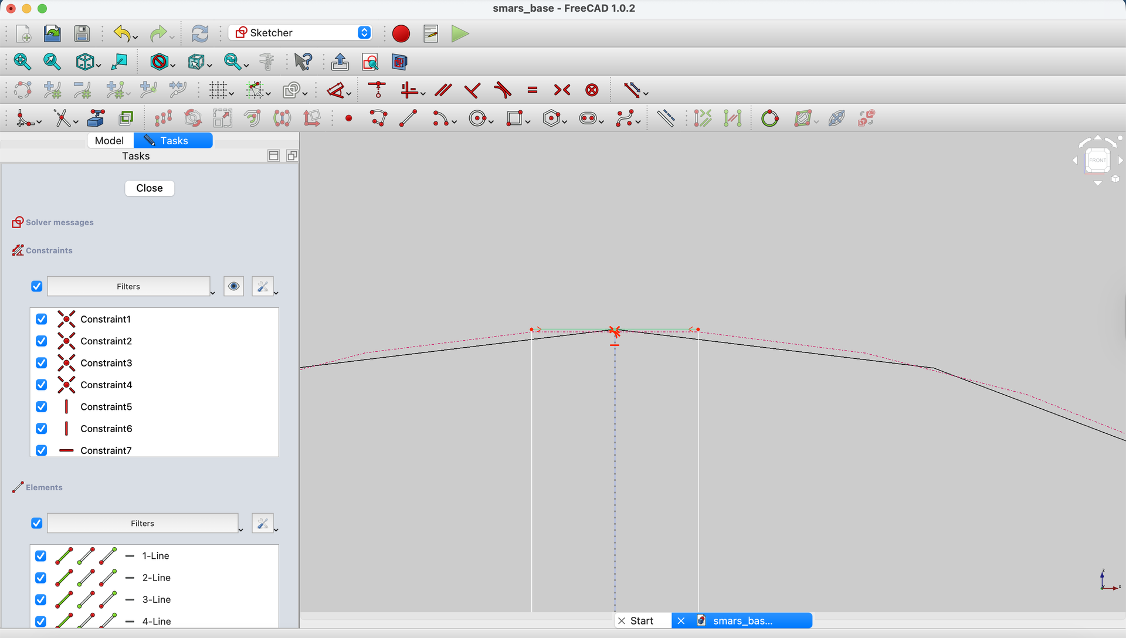Toggle construction geometry mode icon
Image resolution: width=1126 pixels, height=638 pixels.
[666, 118]
